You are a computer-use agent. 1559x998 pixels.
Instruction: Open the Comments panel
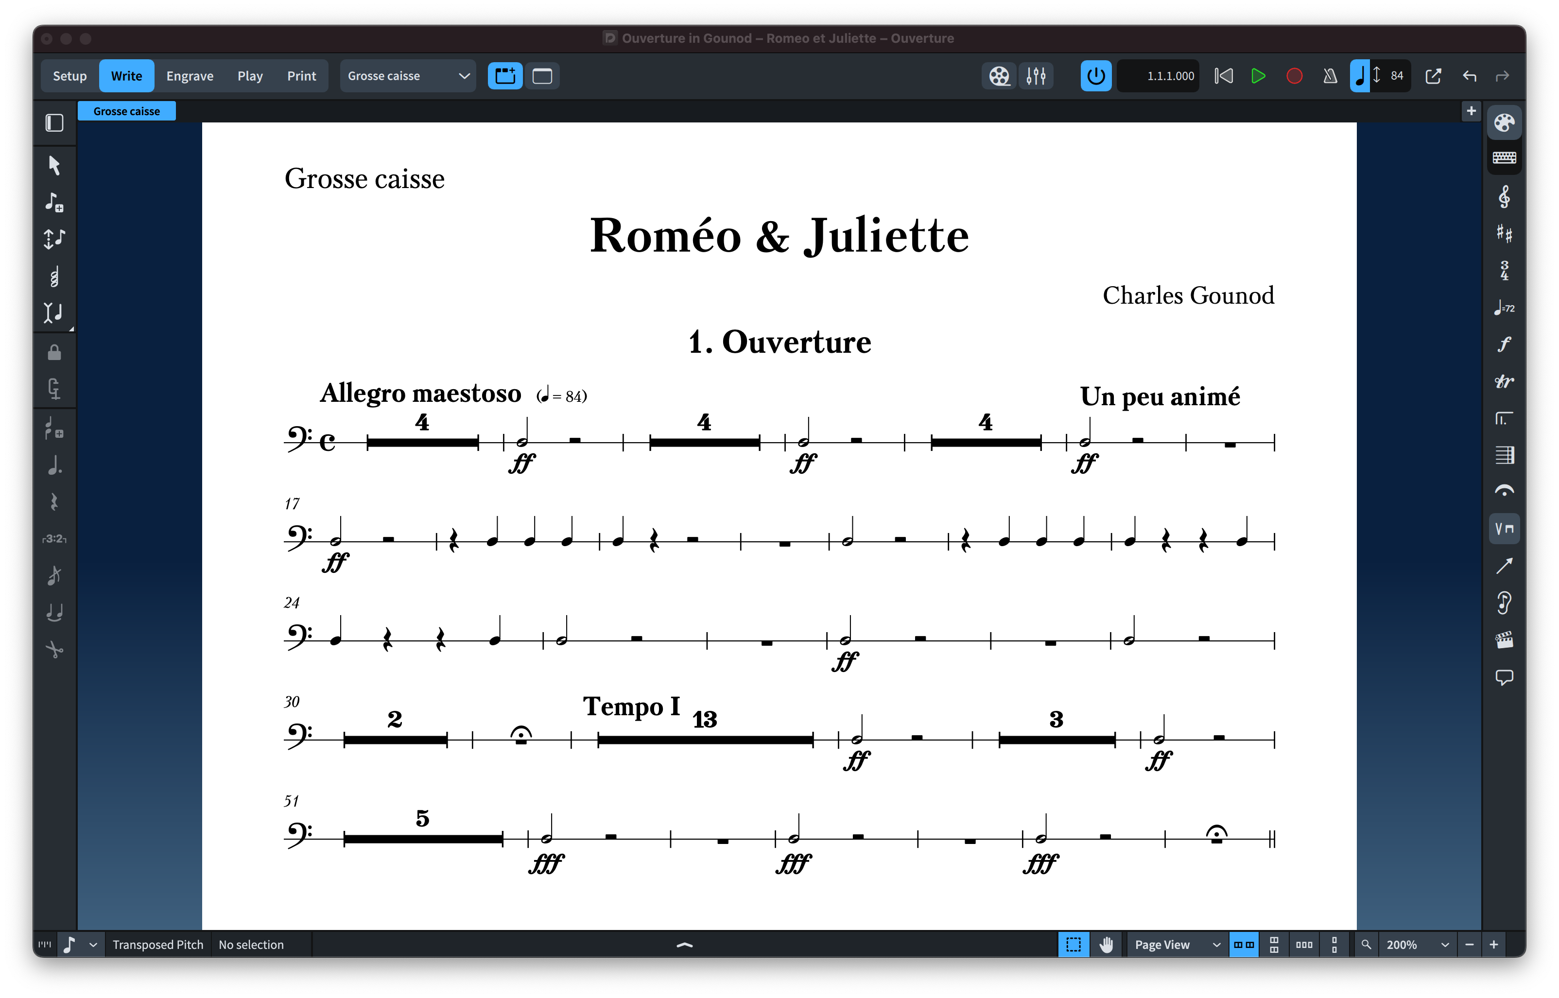(1504, 677)
